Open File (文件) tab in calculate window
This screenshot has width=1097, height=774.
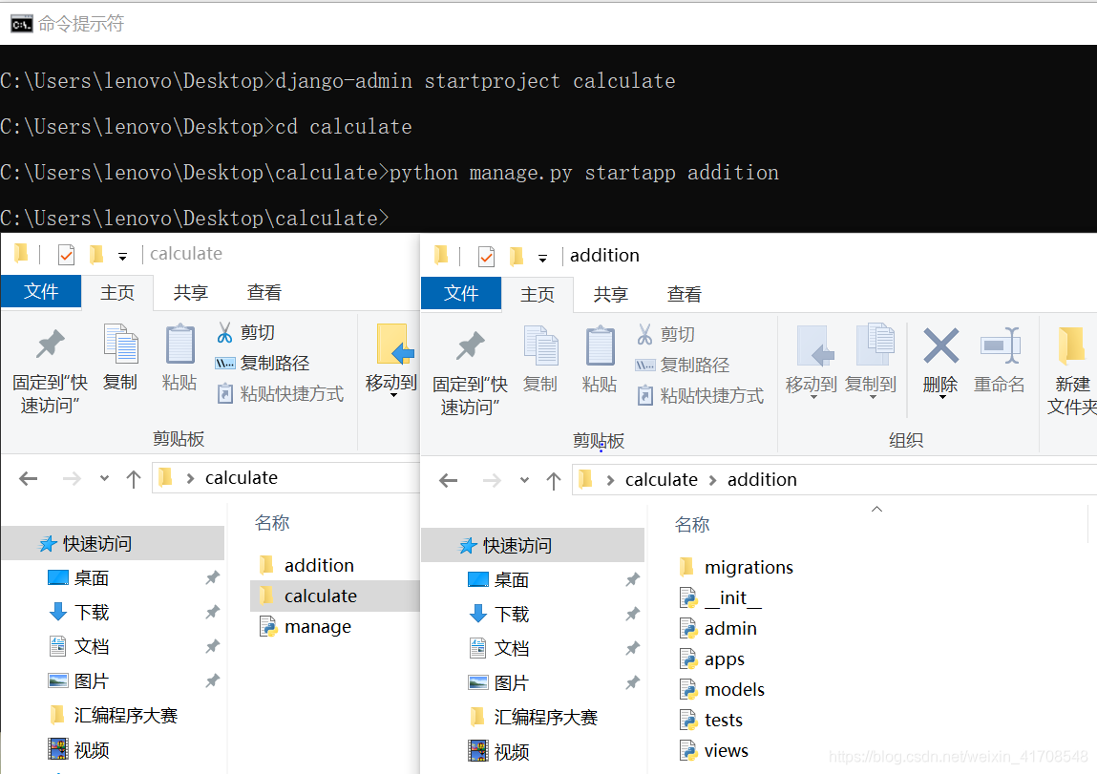pos(41,291)
